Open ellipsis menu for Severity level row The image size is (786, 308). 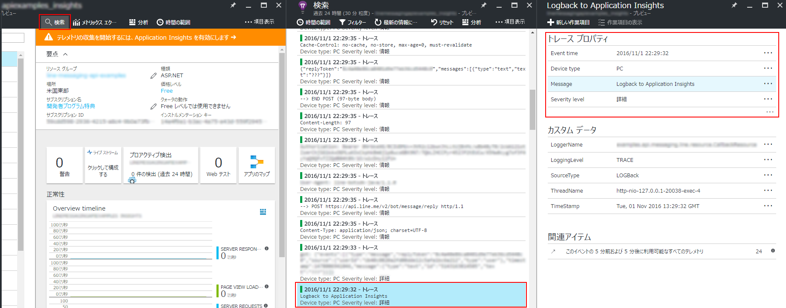768,99
